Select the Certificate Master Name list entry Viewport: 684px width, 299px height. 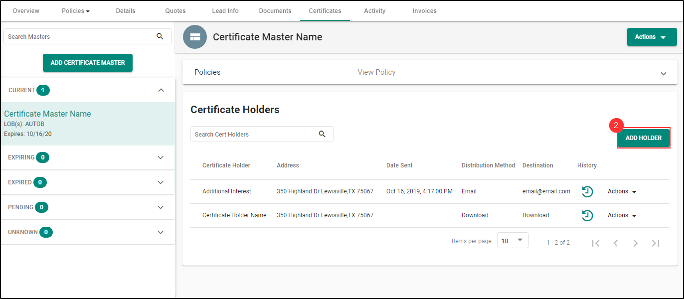point(88,124)
